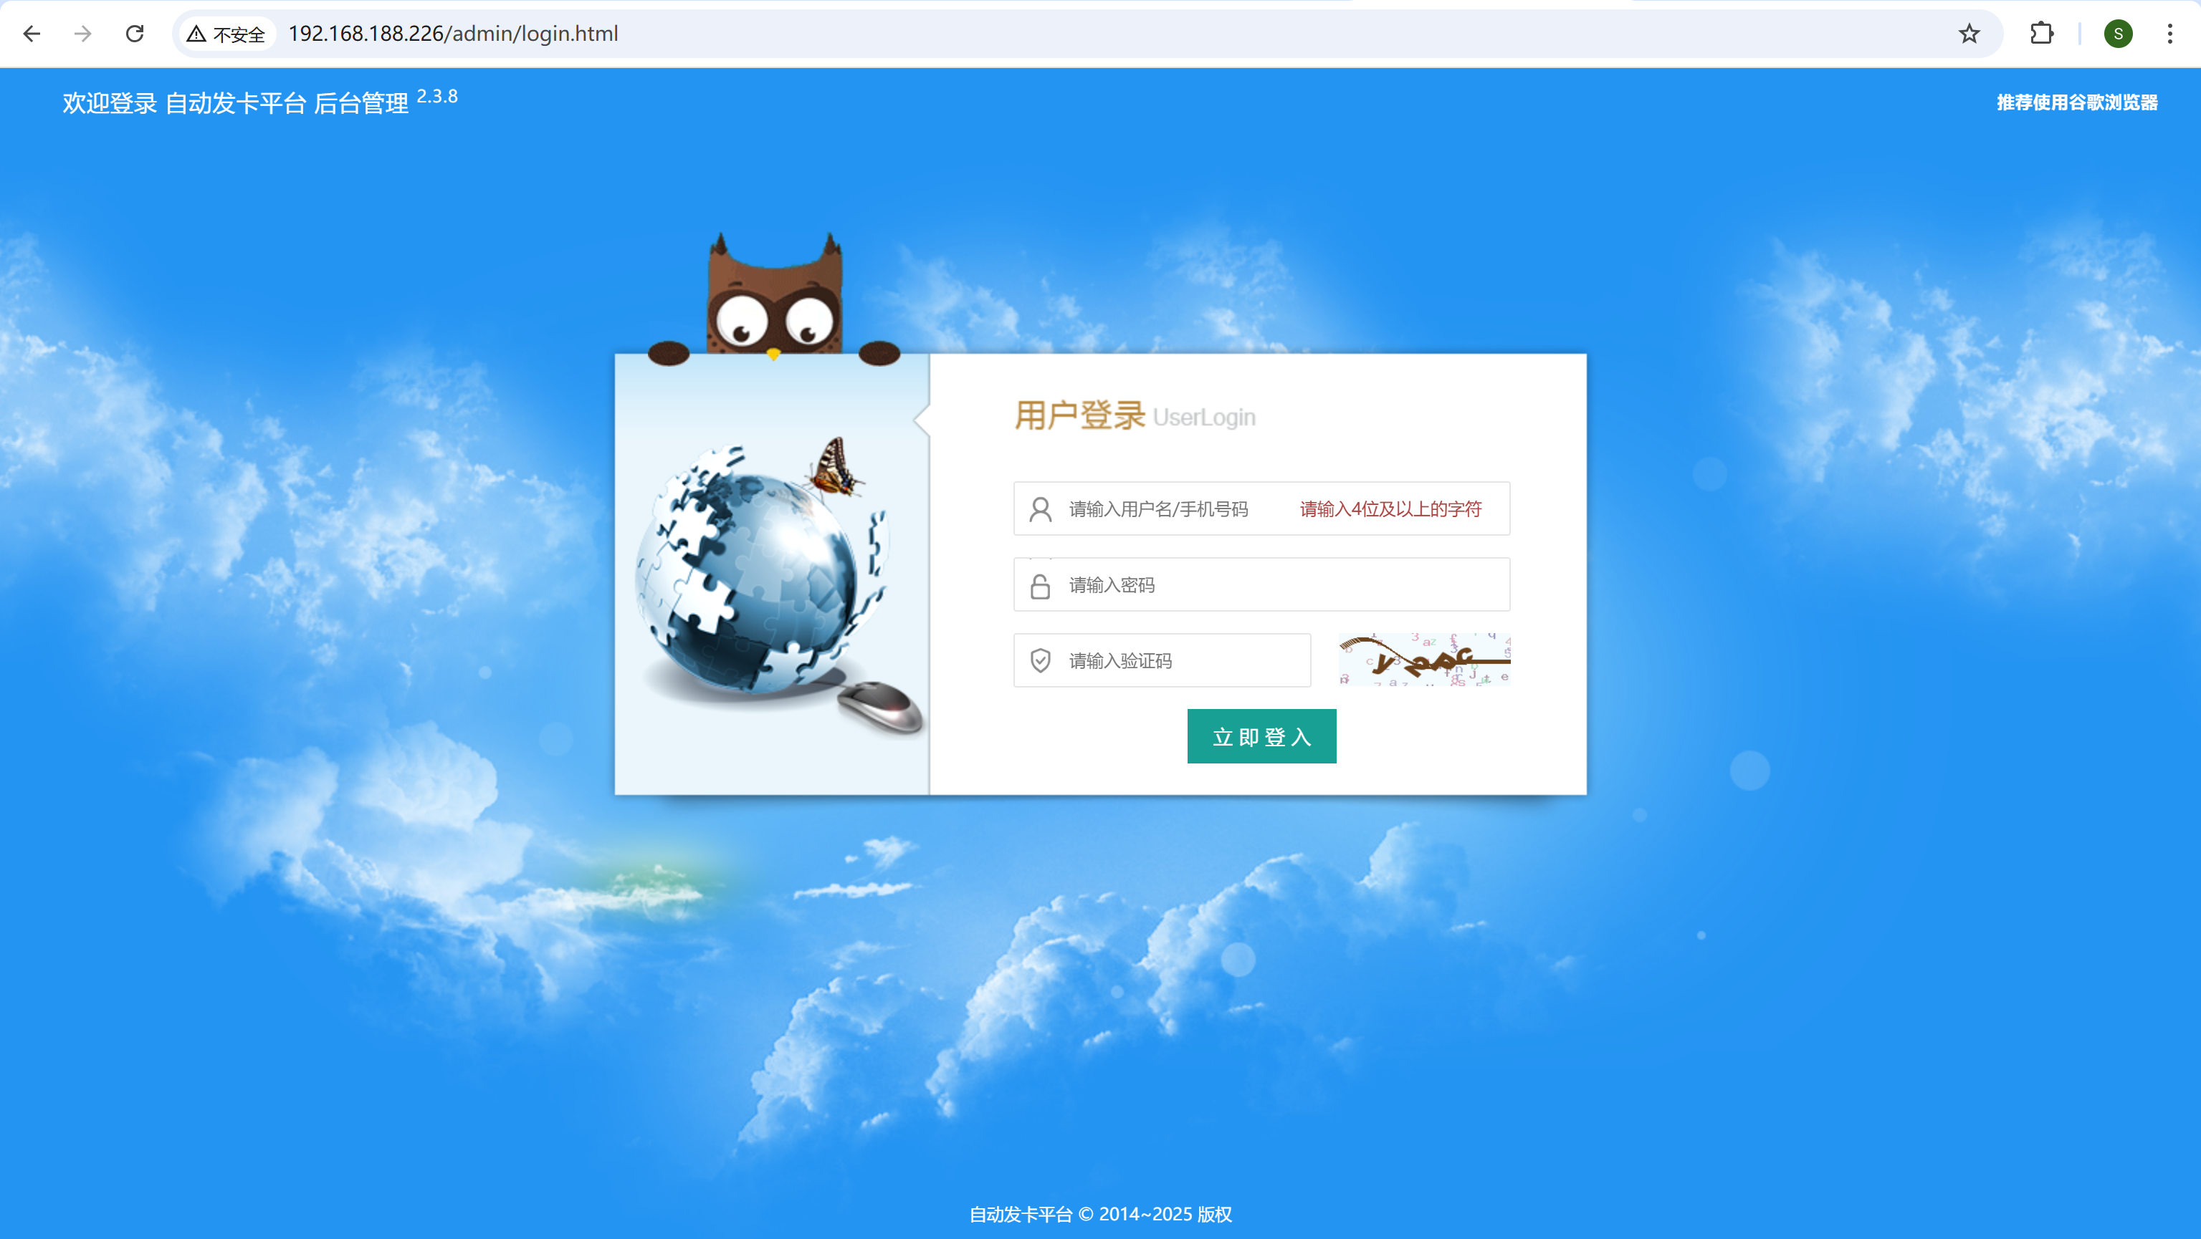Click the username or phone number input
This screenshot has width=2201, height=1239.
(1179, 509)
